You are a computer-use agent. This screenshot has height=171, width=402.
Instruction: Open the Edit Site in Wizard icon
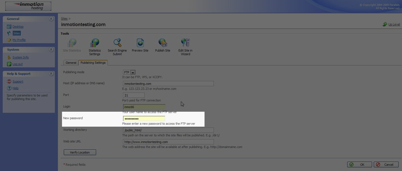click(x=185, y=43)
